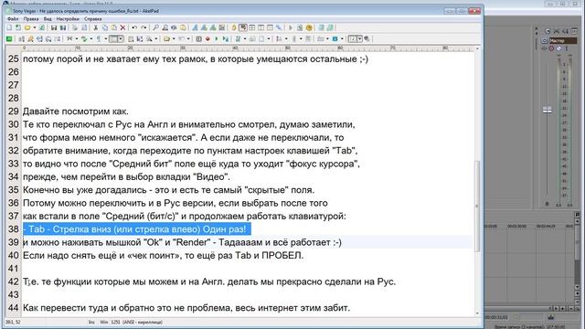The width and height of the screenshot is (585, 329).
Task: Click the vertical two-pane split window icon
Action: pos(261,27)
